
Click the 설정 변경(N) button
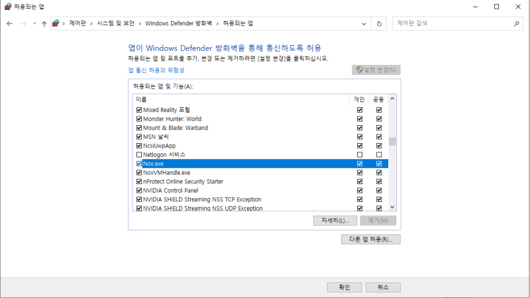point(376,70)
